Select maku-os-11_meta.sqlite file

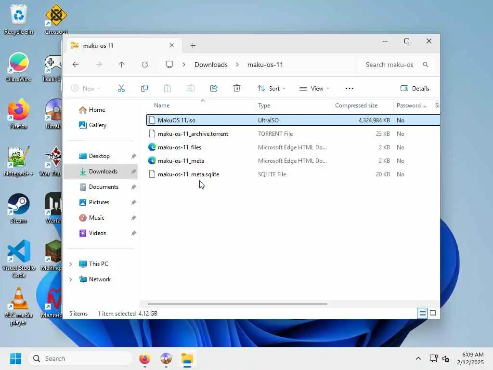coord(293,174)
